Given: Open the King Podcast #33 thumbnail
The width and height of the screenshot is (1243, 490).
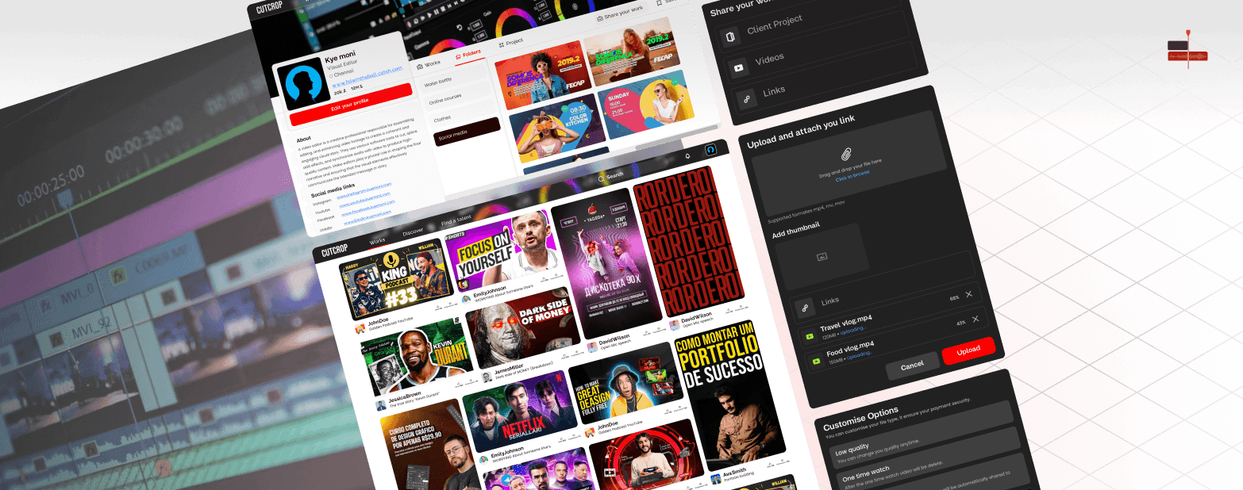Looking at the screenshot, I should (x=396, y=279).
